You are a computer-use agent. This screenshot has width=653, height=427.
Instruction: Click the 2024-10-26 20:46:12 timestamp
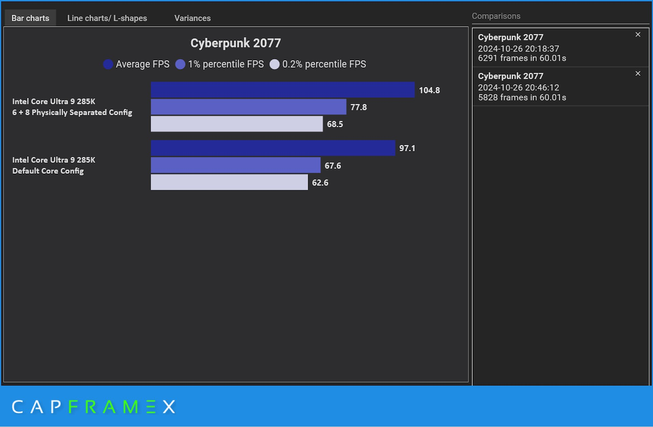(518, 88)
